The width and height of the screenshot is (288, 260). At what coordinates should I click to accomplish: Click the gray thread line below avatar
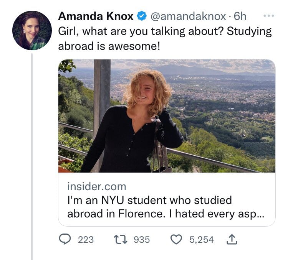[32, 153]
